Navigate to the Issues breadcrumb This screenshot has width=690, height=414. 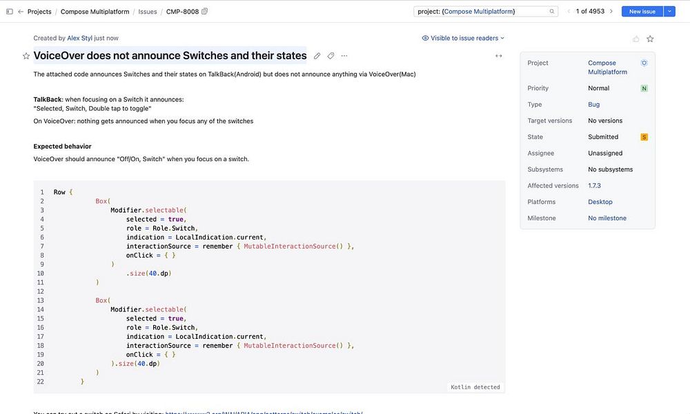(x=148, y=12)
